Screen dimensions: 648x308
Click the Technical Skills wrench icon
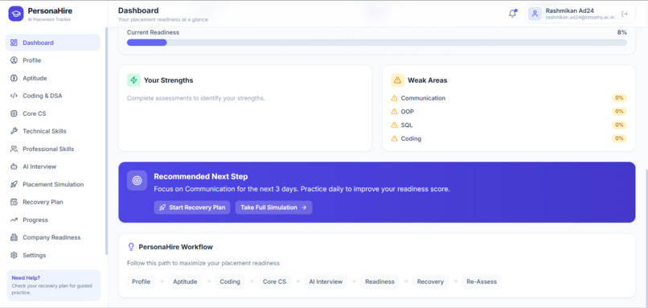tap(14, 131)
